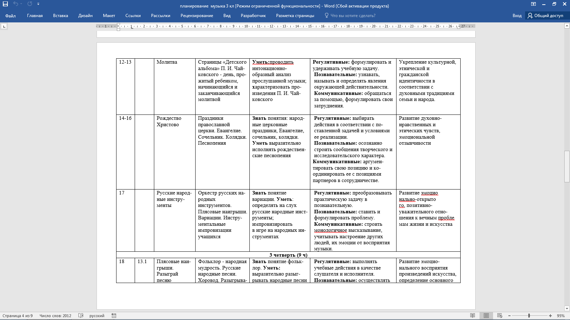Click the Undo arrow icon

pyautogui.click(x=15, y=4)
